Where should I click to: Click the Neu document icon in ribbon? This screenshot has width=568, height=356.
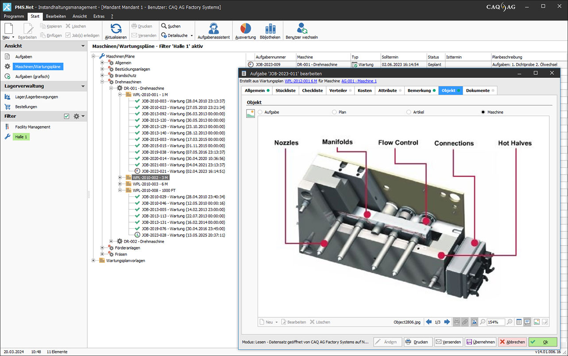[8, 28]
